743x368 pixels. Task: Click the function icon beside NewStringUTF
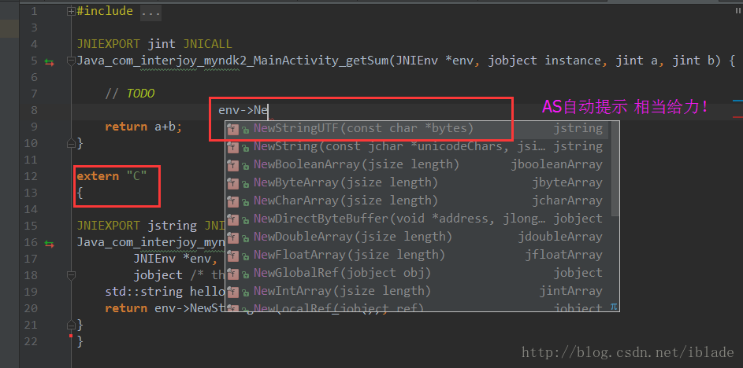tap(233, 128)
